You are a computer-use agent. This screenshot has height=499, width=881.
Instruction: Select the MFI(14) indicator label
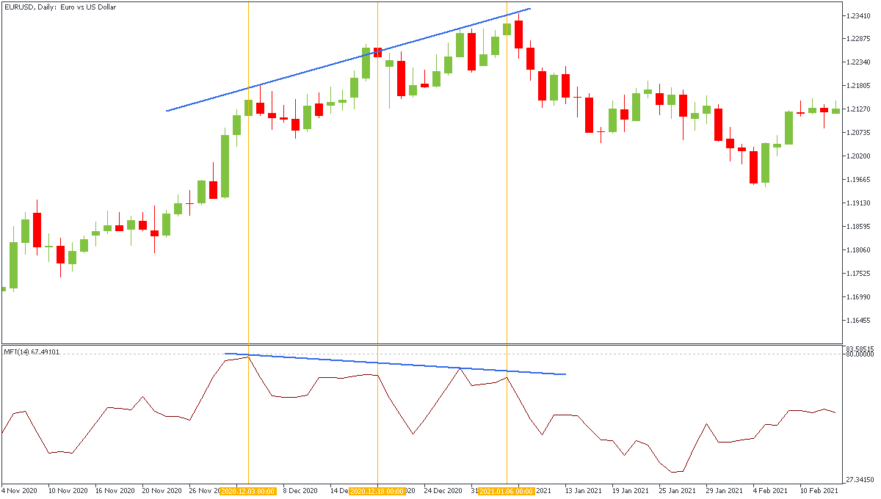click(32, 352)
